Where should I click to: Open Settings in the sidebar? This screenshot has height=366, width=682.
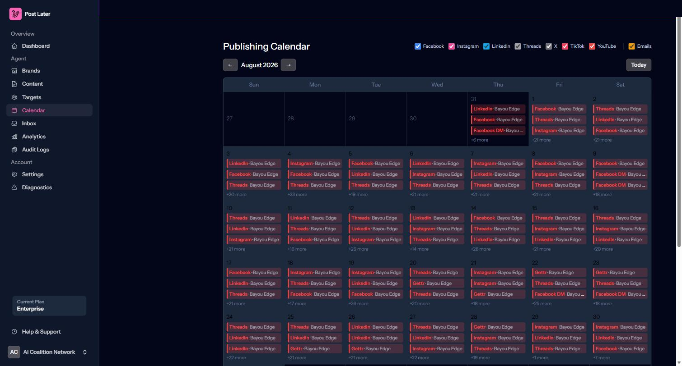click(x=49, y=174)
